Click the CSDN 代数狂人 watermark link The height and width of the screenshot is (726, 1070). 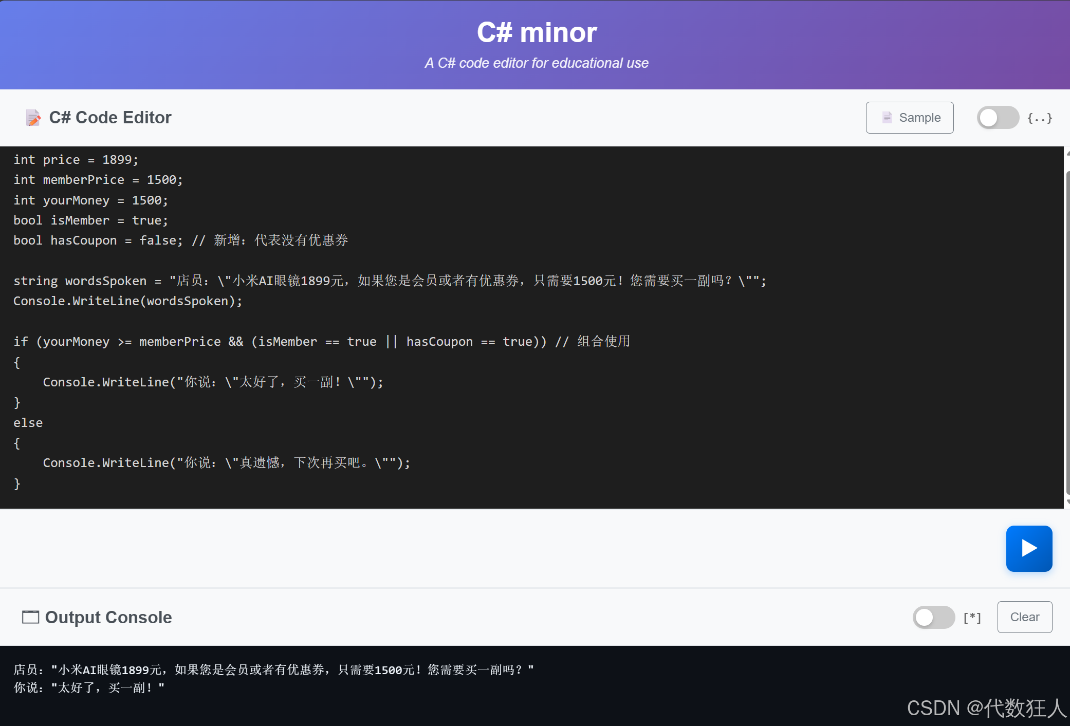tap(985, 708)
